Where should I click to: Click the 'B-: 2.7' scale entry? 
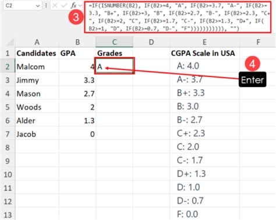tap(190, 120)
